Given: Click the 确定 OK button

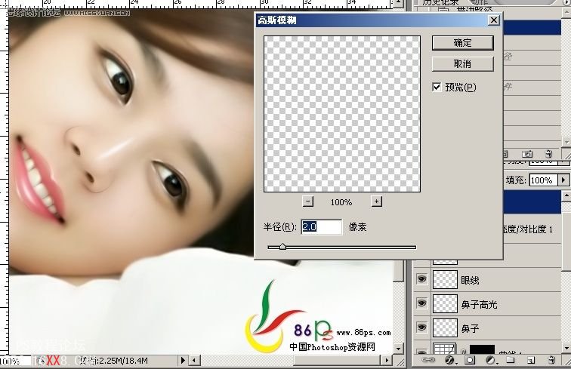Looking at the screenshot, I should (462, 43).
